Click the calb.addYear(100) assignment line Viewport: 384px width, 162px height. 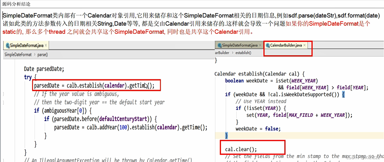pyautogui.click(x=131, y=127)
